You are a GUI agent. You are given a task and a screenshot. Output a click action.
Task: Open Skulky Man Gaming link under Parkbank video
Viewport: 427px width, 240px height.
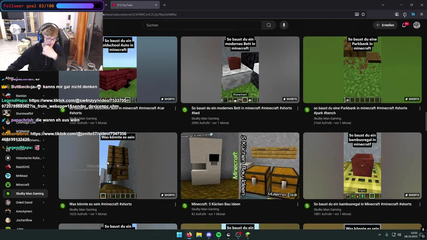327,118
